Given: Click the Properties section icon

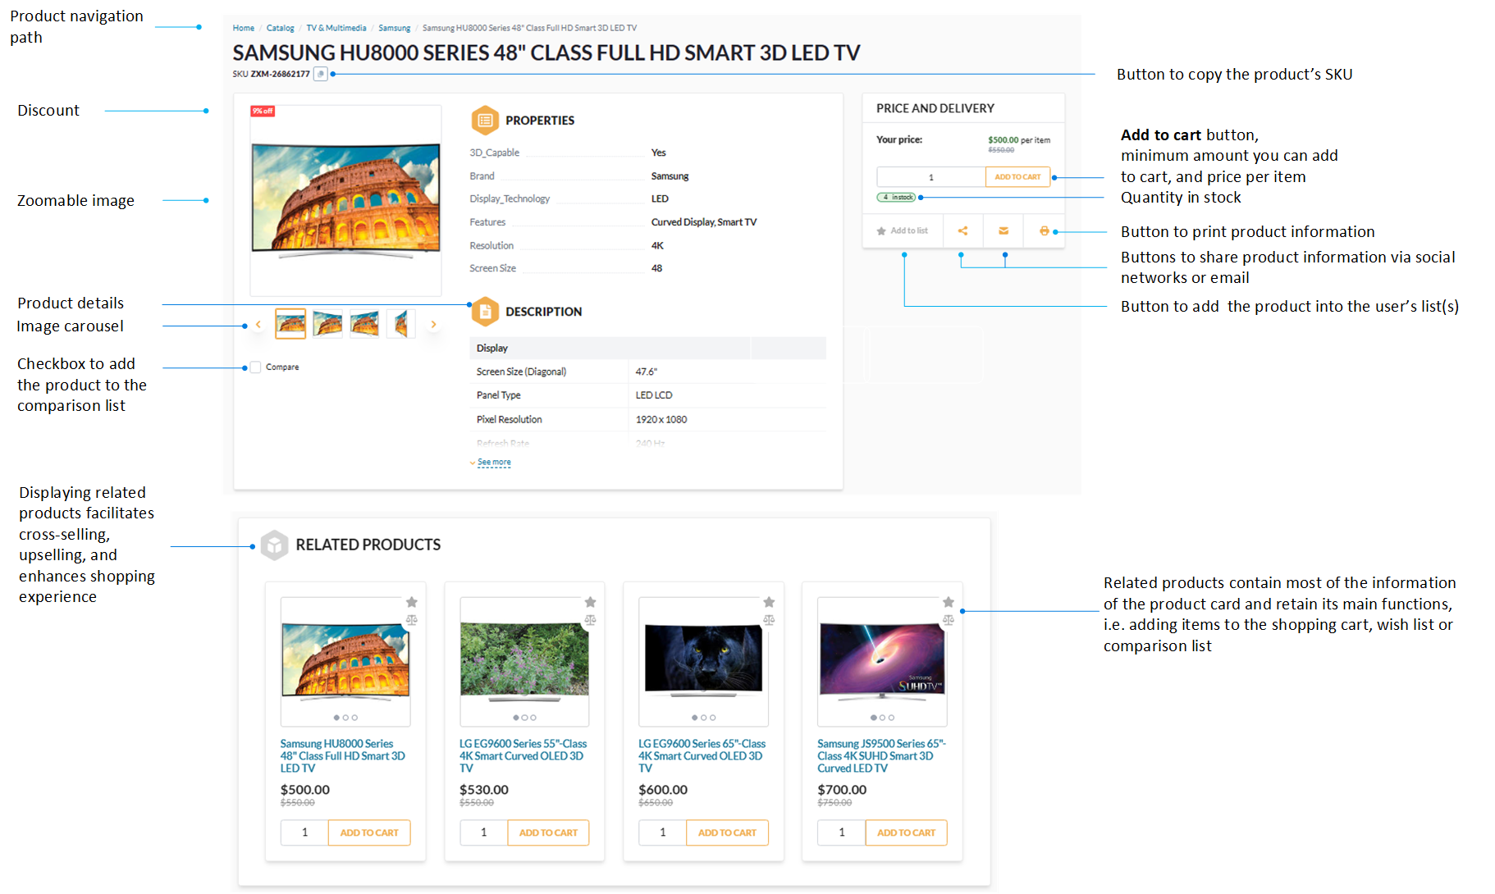Looking at the screenshot, I should point(485,121).
